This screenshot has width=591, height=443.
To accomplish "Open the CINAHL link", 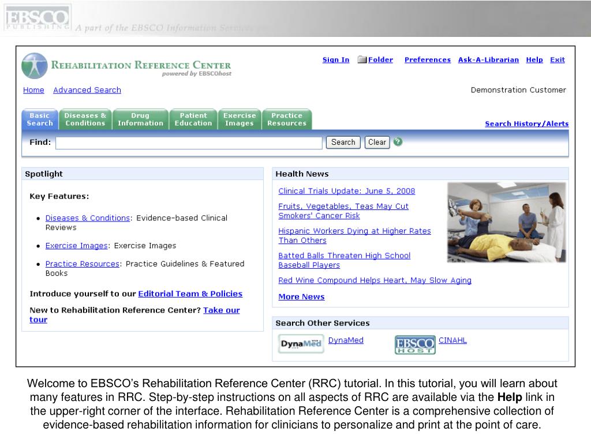I will coord(452,340).
